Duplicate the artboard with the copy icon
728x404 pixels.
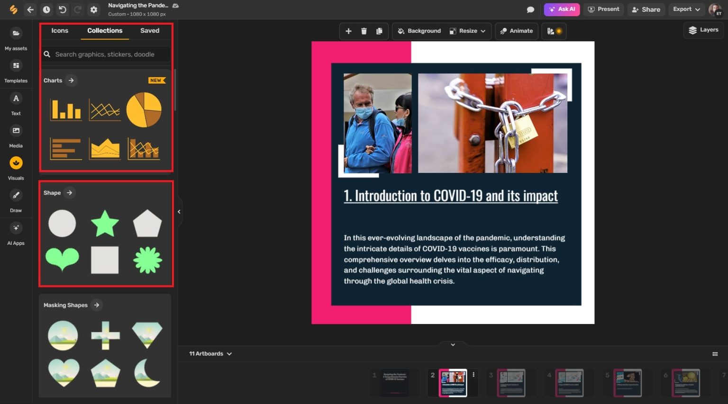click(379, 31)
